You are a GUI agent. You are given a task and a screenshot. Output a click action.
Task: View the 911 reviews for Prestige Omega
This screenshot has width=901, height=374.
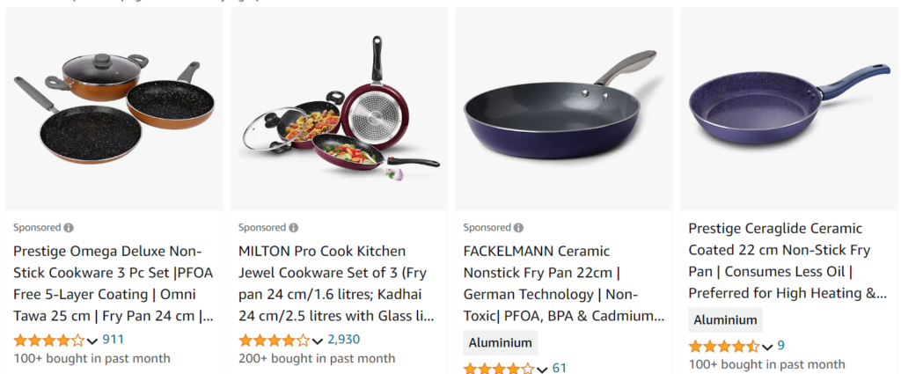[114, 340]
